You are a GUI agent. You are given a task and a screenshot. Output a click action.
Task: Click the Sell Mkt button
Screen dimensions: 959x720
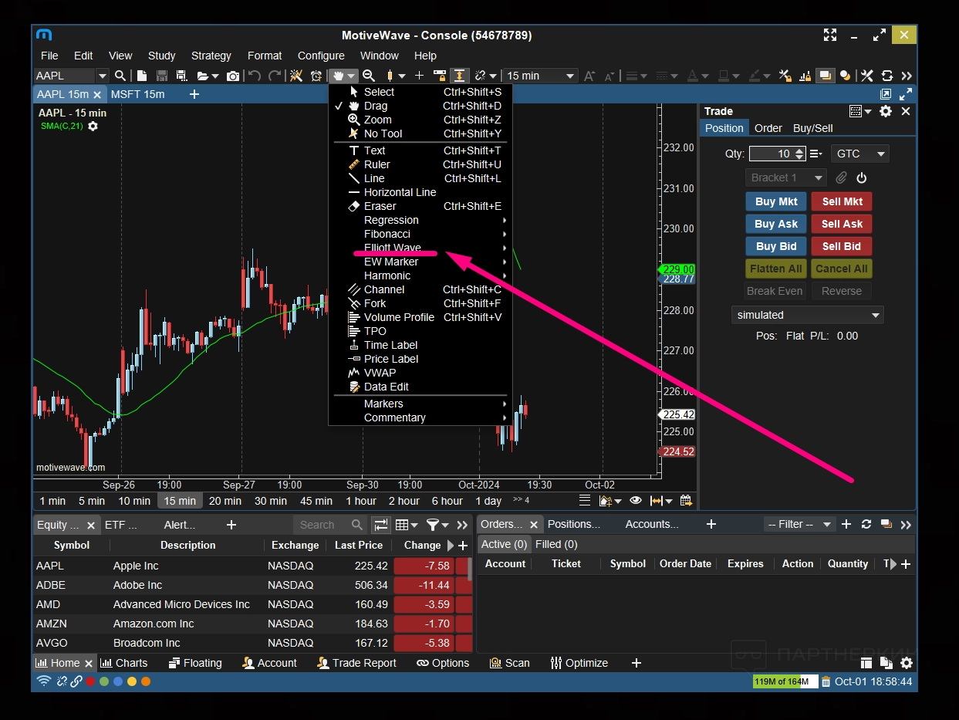[x=842, y=201]
